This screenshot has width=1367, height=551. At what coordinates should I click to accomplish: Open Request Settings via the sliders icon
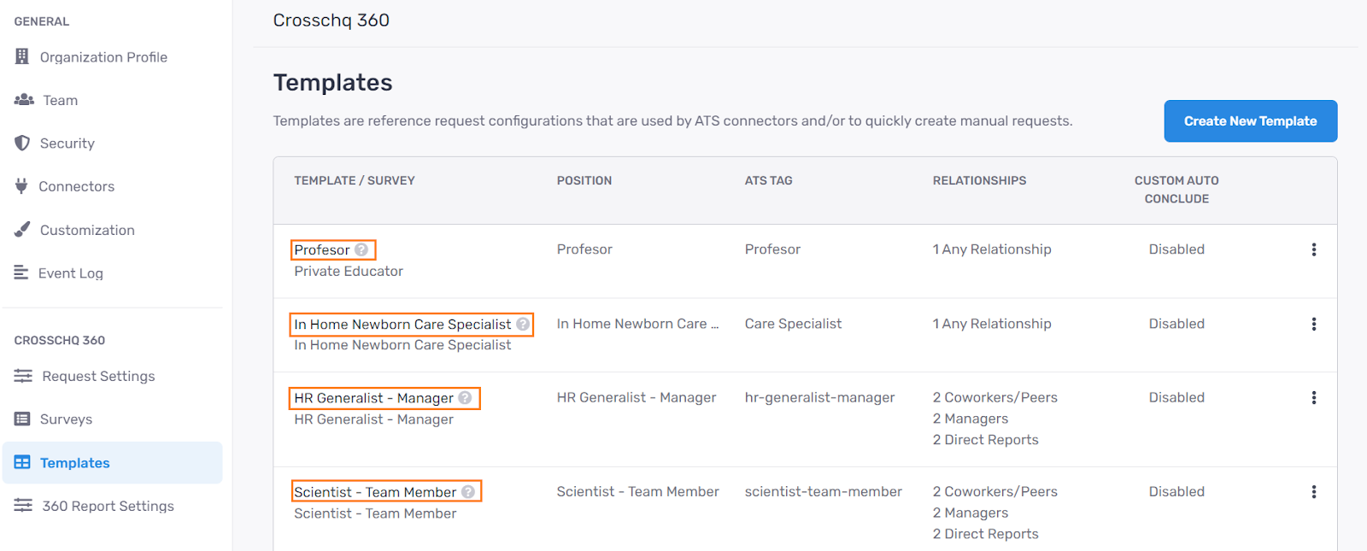23,376
